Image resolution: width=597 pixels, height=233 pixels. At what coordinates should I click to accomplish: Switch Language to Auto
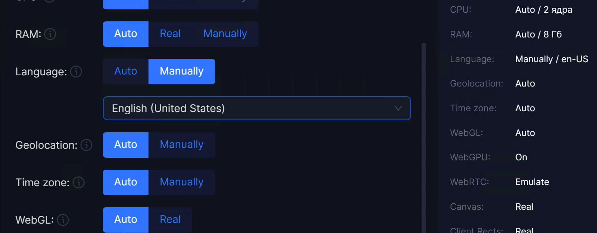(x=126, y=72)
